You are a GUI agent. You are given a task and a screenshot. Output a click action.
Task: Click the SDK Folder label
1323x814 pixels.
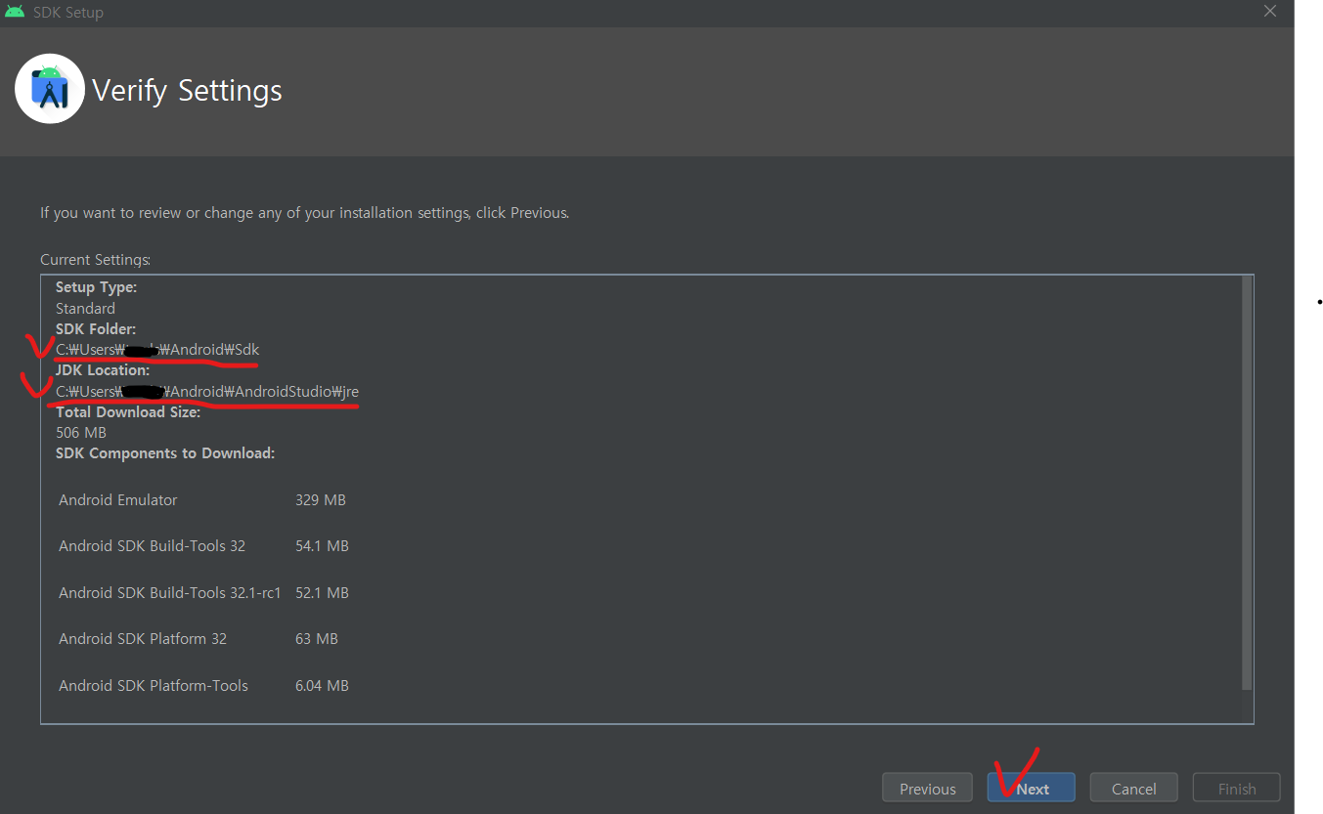(96, 328)
